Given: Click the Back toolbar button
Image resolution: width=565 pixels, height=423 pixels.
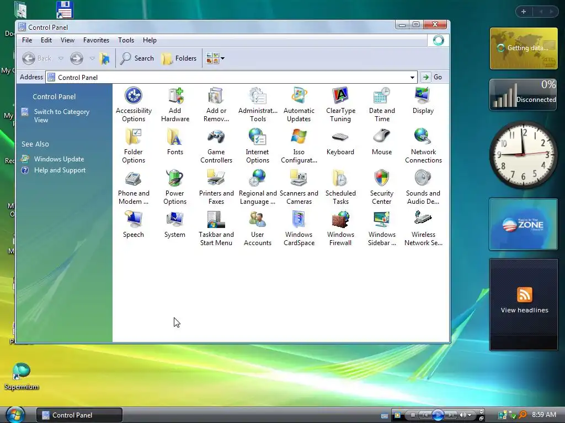Looking at the screenshot, I should [37, 58].
